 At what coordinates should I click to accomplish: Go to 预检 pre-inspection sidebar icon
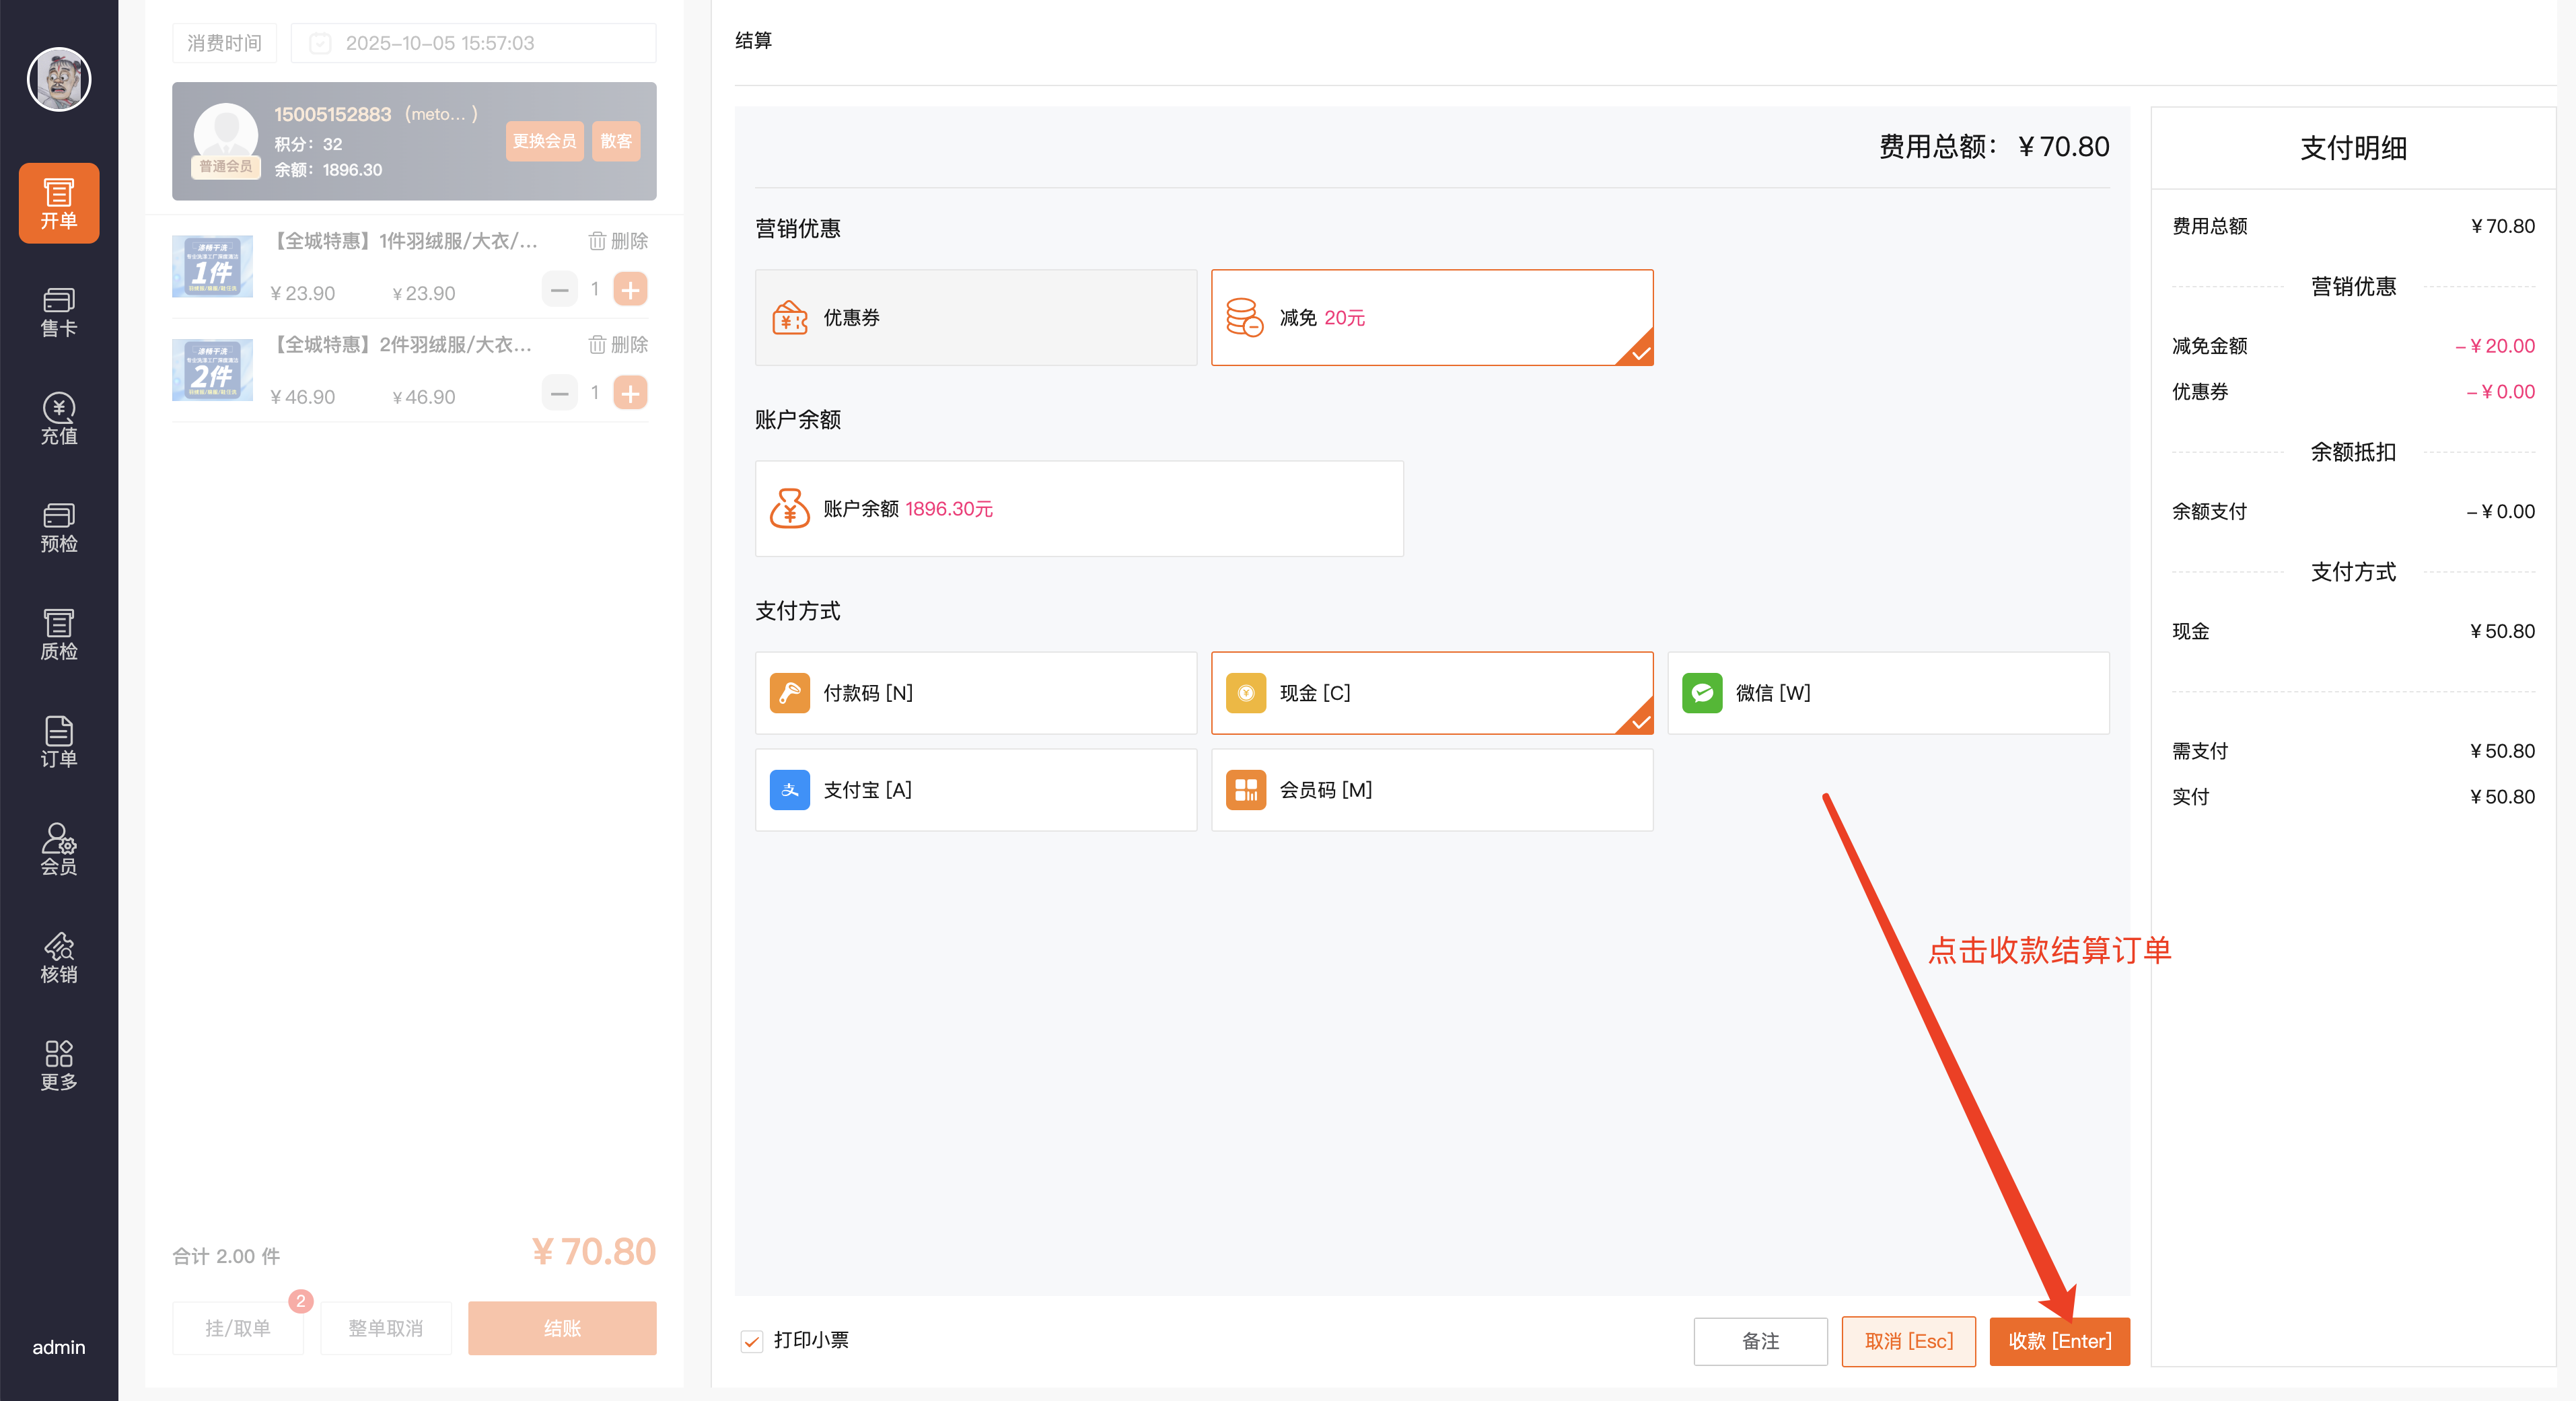tap(59, 526)
